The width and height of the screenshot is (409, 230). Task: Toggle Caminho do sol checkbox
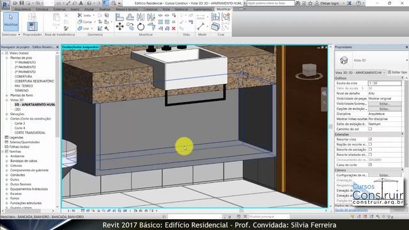point(370,129)
